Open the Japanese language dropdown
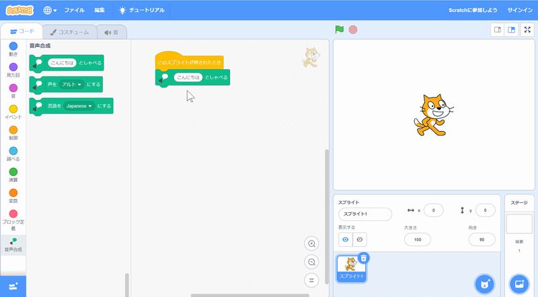538x297 pixels. click(79, 106)
